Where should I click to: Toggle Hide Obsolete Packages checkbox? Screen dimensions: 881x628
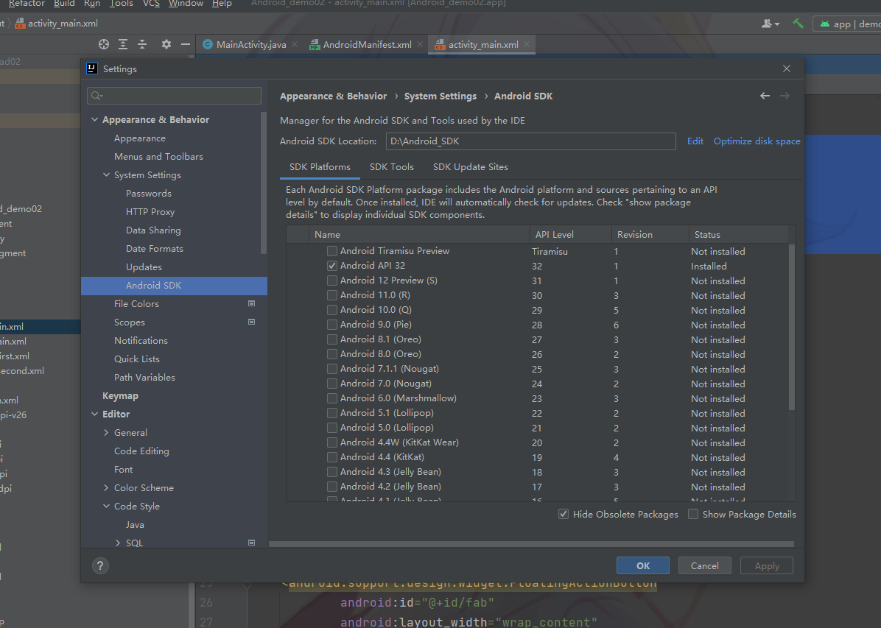pos(564,514)
